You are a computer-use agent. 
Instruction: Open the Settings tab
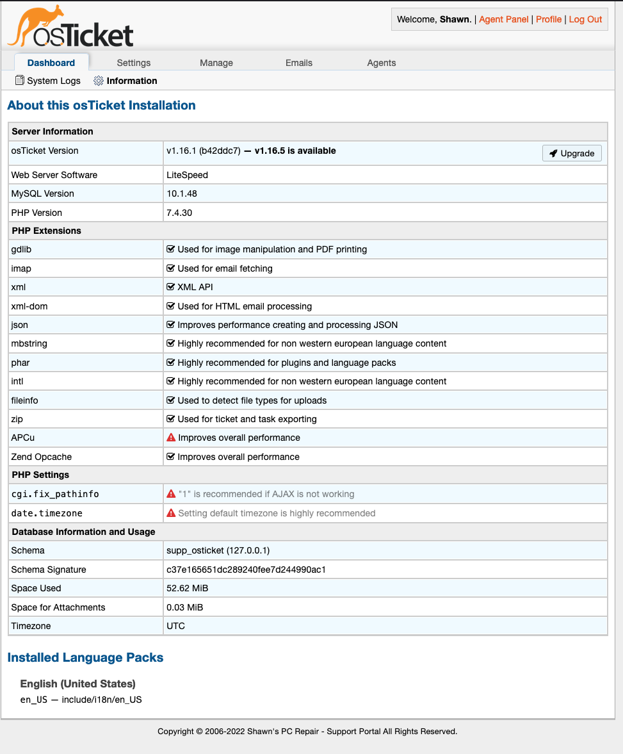[x=134, y=63]
